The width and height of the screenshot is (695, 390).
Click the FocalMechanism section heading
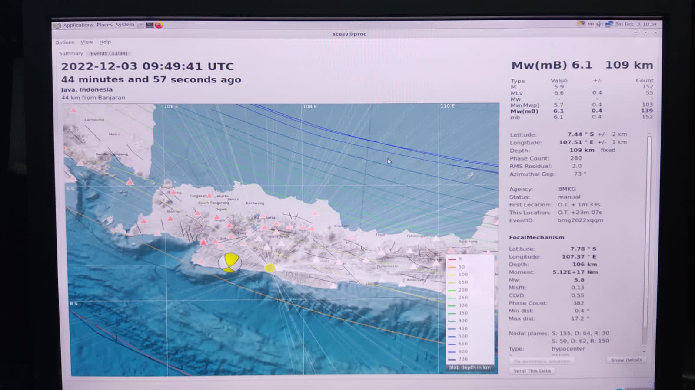(x=536, y=238)
